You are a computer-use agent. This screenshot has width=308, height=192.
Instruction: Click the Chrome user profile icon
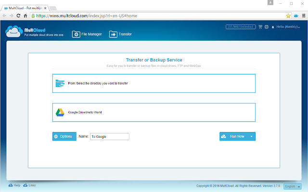[270, 3]
